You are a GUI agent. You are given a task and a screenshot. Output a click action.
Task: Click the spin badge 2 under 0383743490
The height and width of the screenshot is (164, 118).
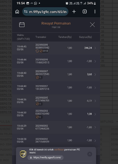pos(39,117)
